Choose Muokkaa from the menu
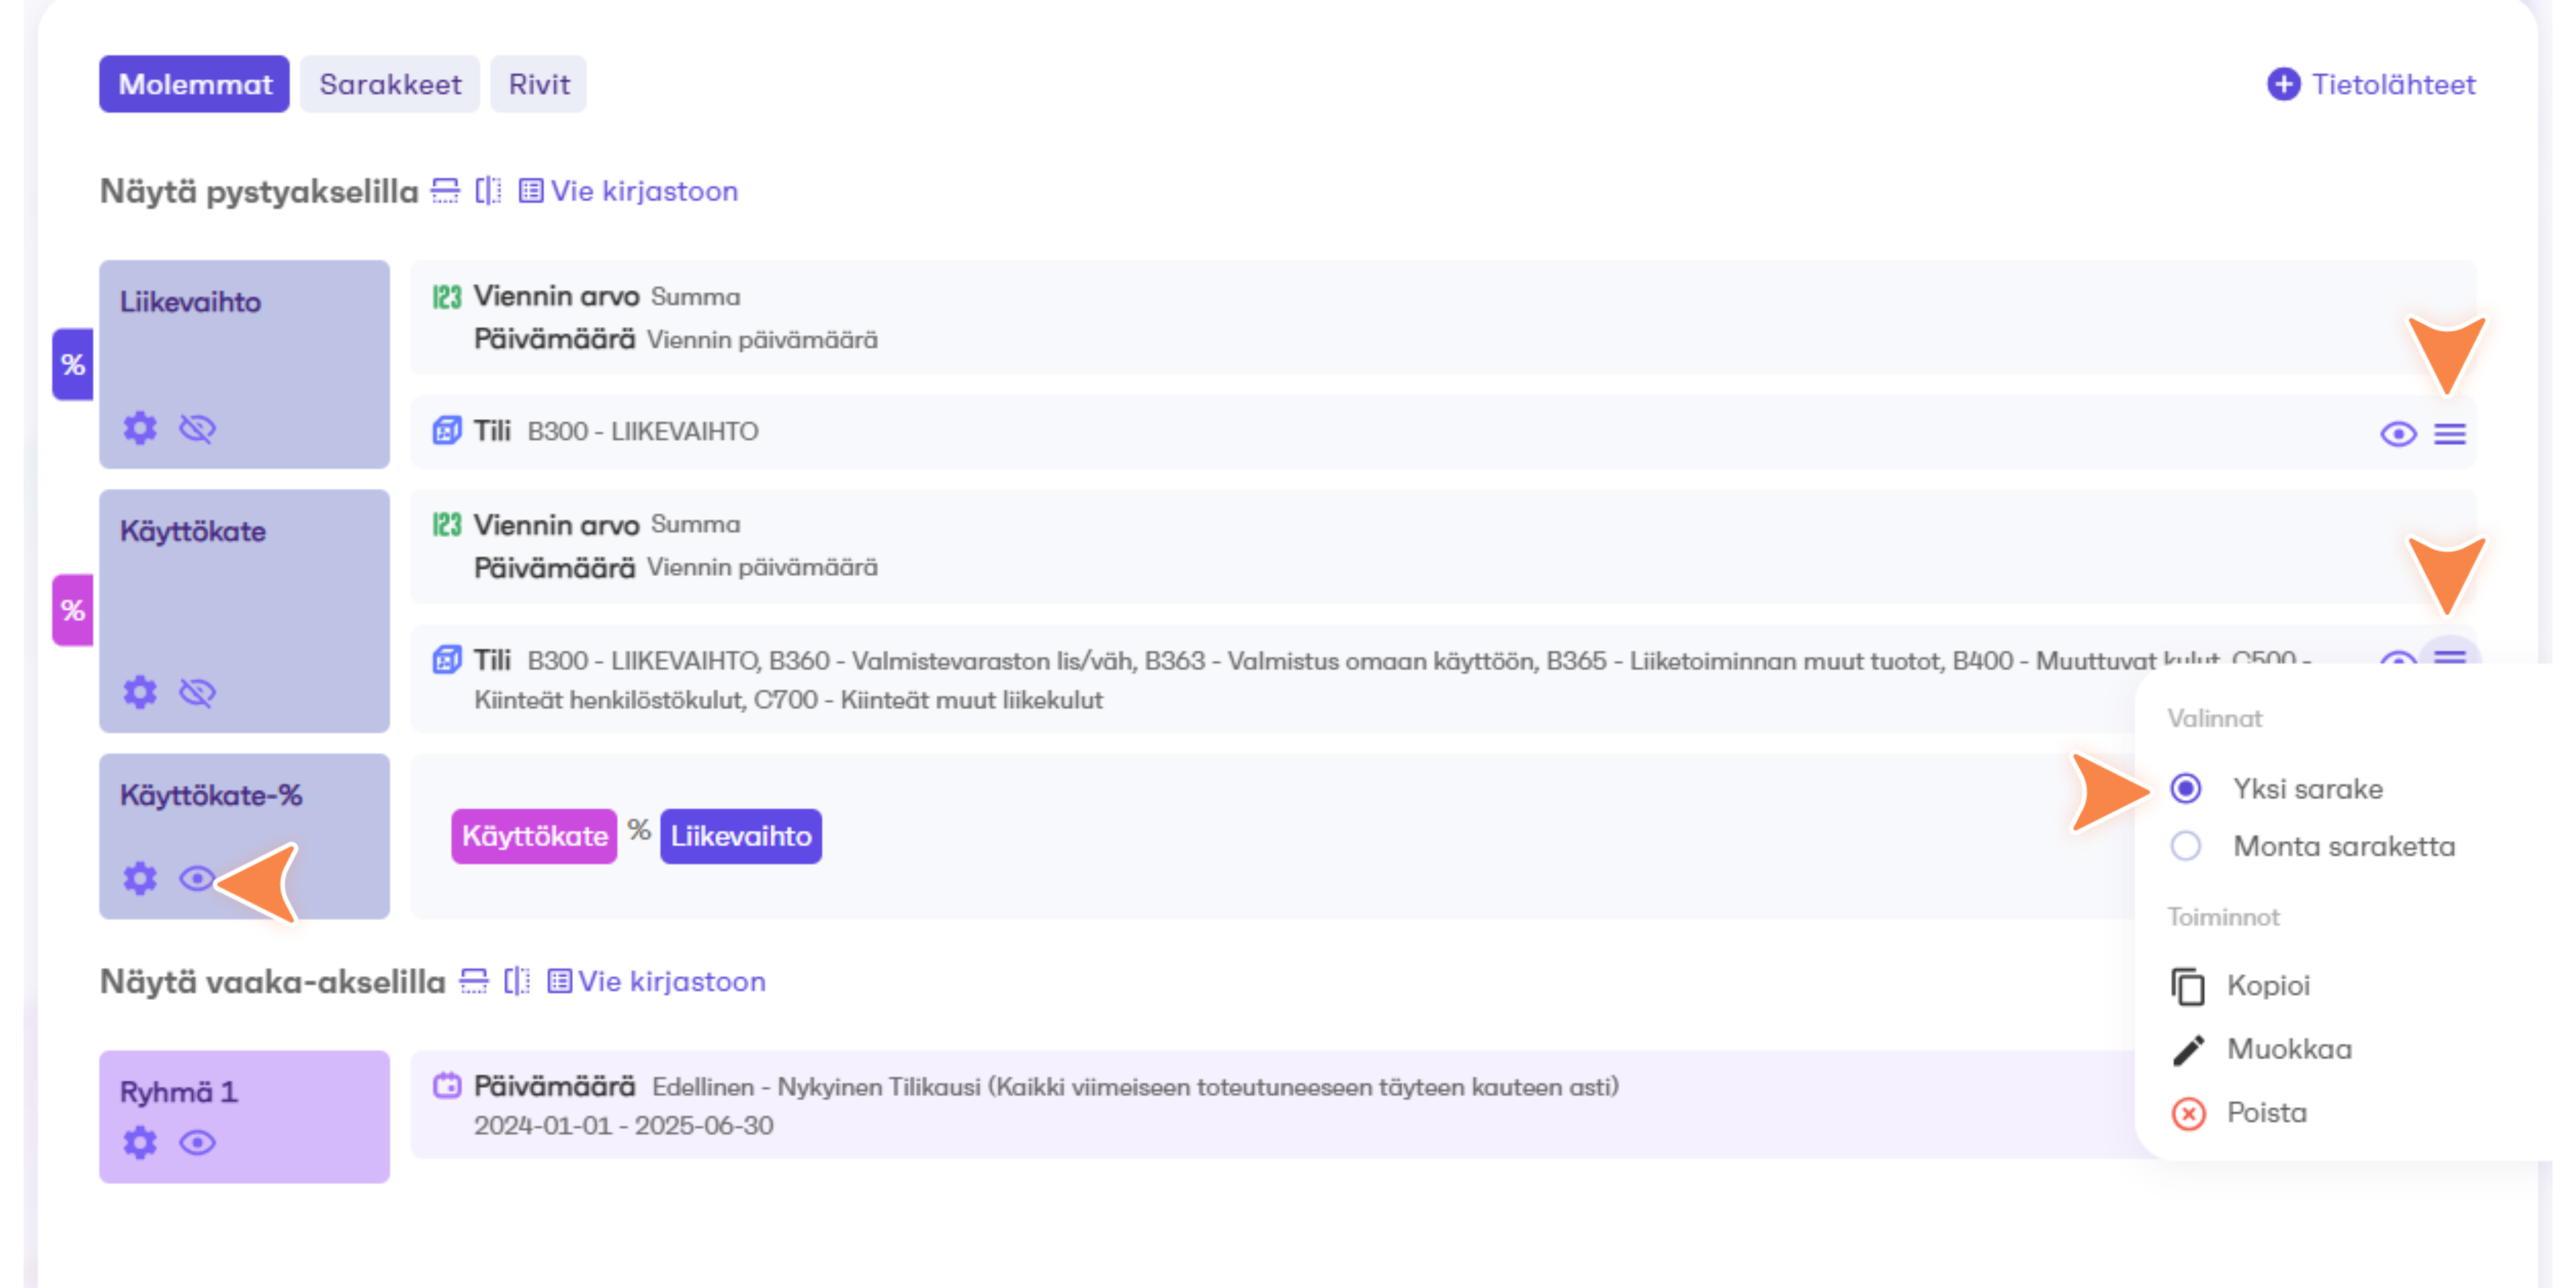Image resolution: width=2576 pixels, height=1288 pixels. 2262,1050
